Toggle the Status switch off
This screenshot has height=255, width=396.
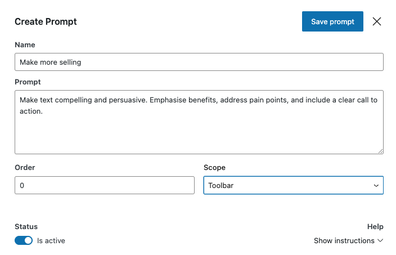[x=24, y=240]
